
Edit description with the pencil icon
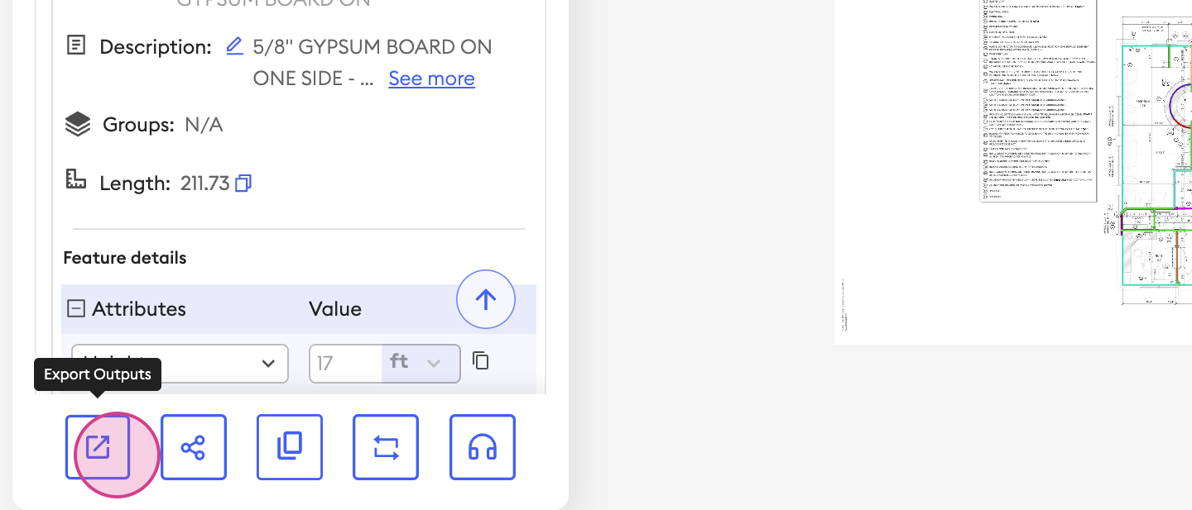click(234, 46)
